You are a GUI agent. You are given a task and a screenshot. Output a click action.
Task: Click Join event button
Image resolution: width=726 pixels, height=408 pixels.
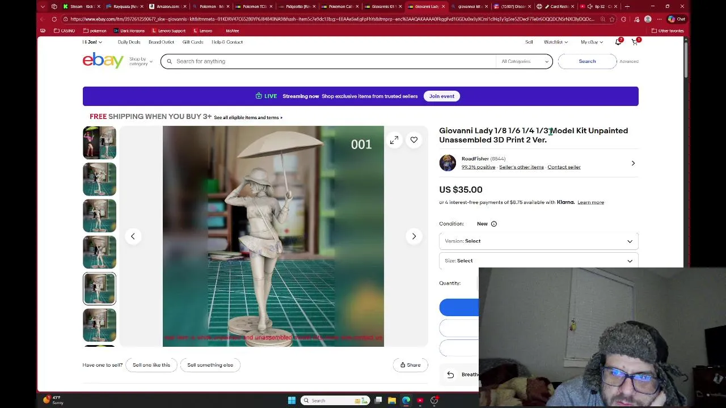[x=442, y=96]
